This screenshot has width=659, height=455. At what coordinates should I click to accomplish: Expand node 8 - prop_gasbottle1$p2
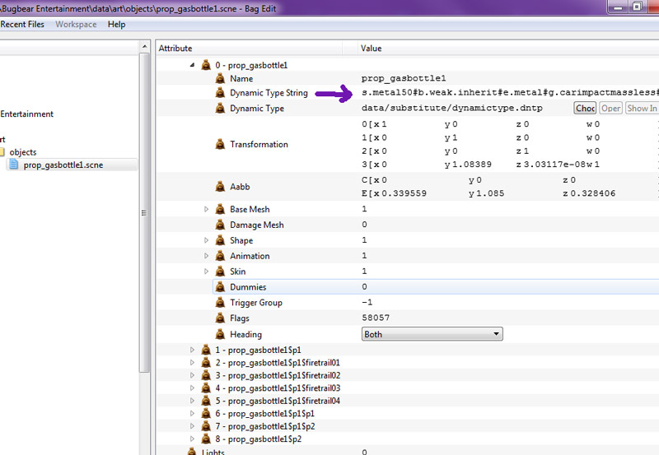192,439
